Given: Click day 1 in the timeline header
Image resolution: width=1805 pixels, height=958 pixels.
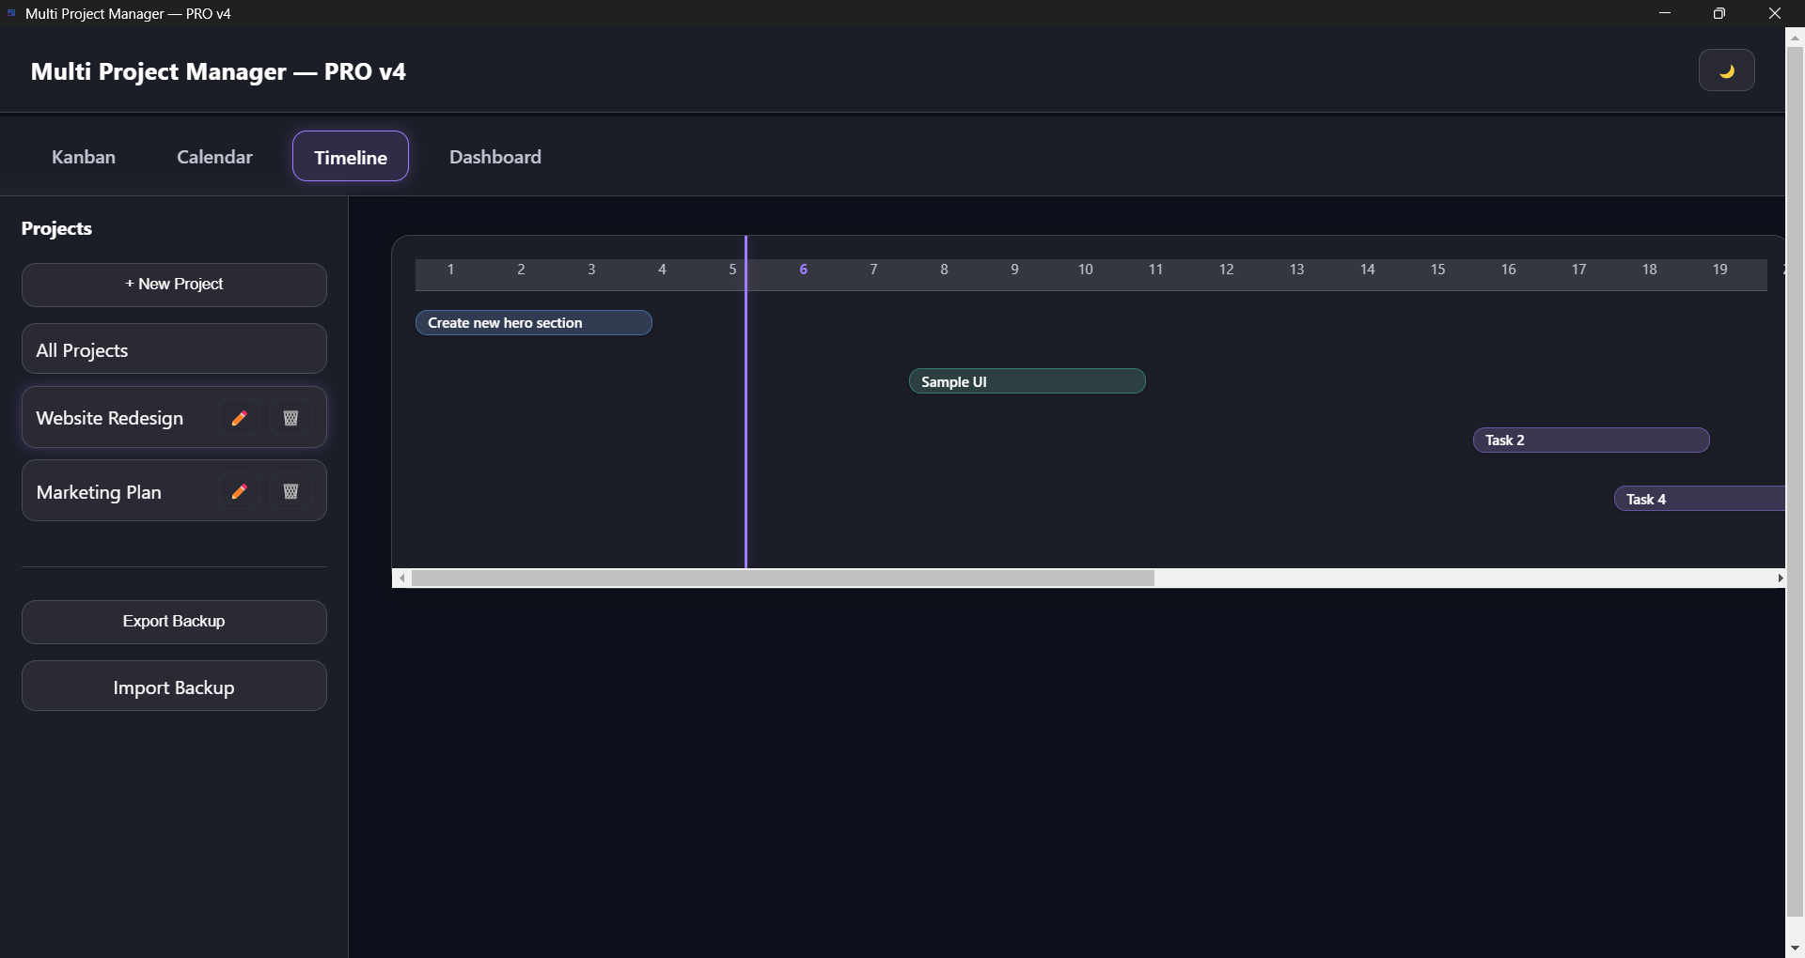Looking at the screenshot, I should [450, 270].
